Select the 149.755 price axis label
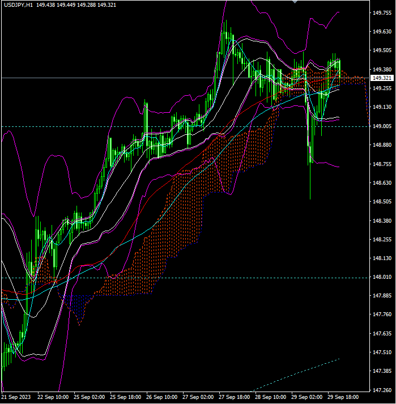 pyautogui.click(x=382, y=13)
